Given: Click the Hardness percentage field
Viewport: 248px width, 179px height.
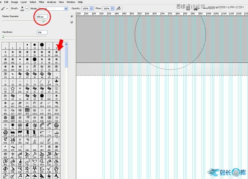Looking at the screenshot, I should point(42,32).
